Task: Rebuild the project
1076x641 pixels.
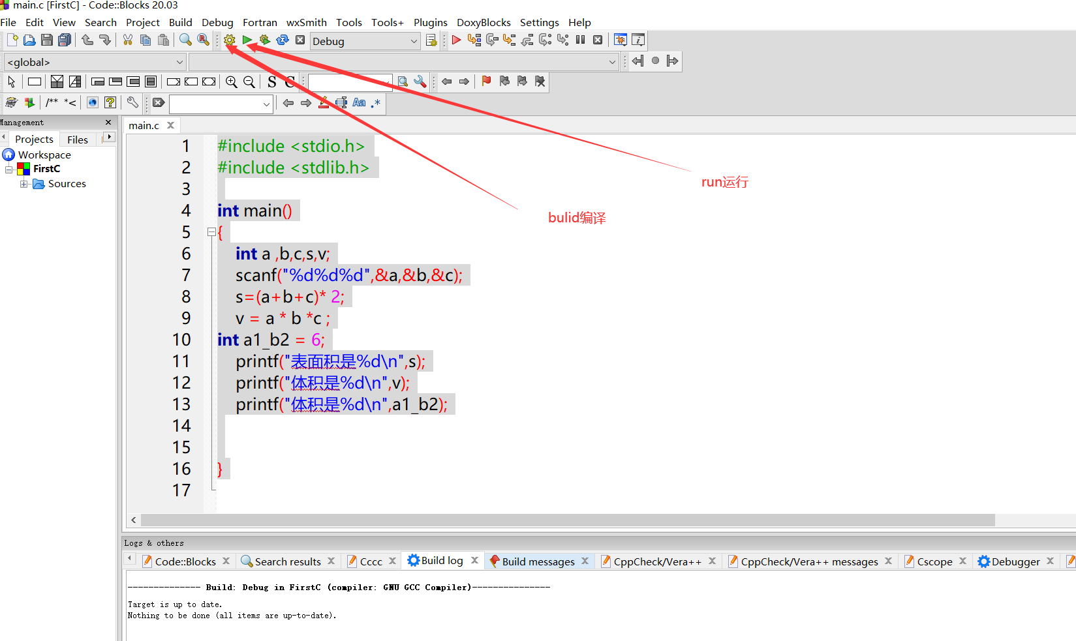Action: click(283, 40)
